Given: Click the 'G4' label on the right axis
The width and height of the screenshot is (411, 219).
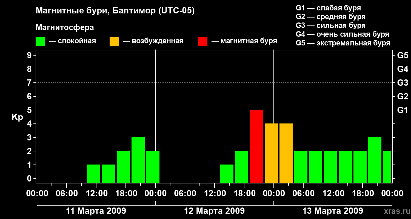Looking at the screenshot, I should coord(403,69).
